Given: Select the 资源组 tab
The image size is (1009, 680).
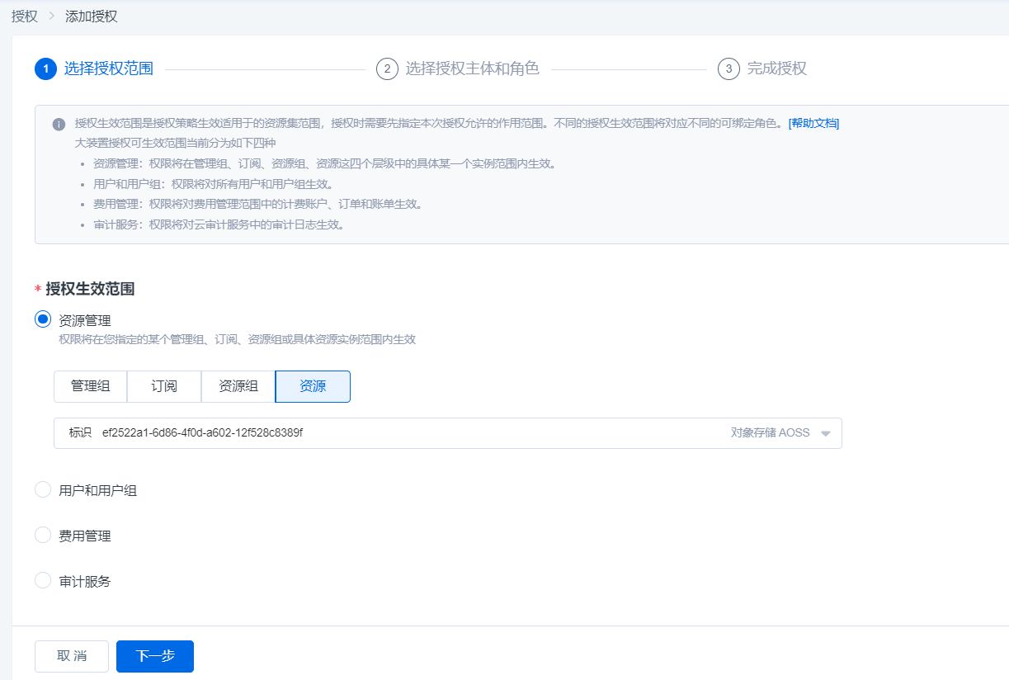Looking at the screenshot, I should (238, 386).
